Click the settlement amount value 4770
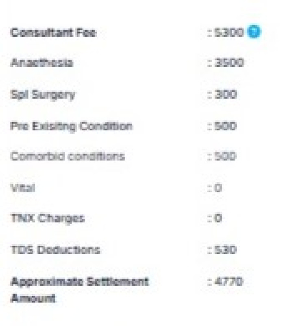 [x=228, y=282]
